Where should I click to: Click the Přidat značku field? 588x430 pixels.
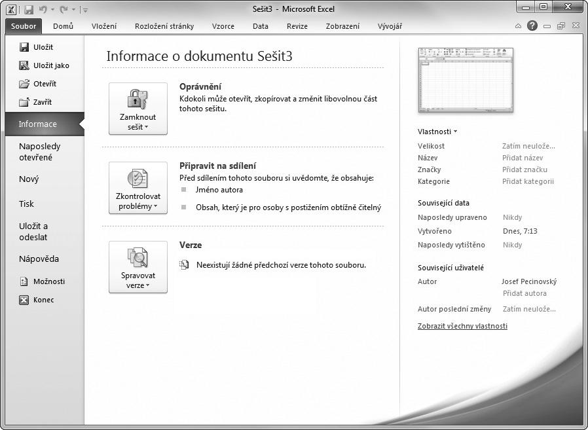tap(524, 170)
